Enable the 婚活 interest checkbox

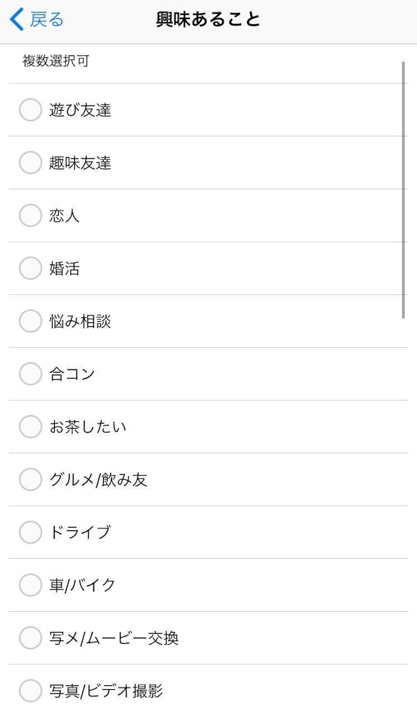tap(30, 268)
